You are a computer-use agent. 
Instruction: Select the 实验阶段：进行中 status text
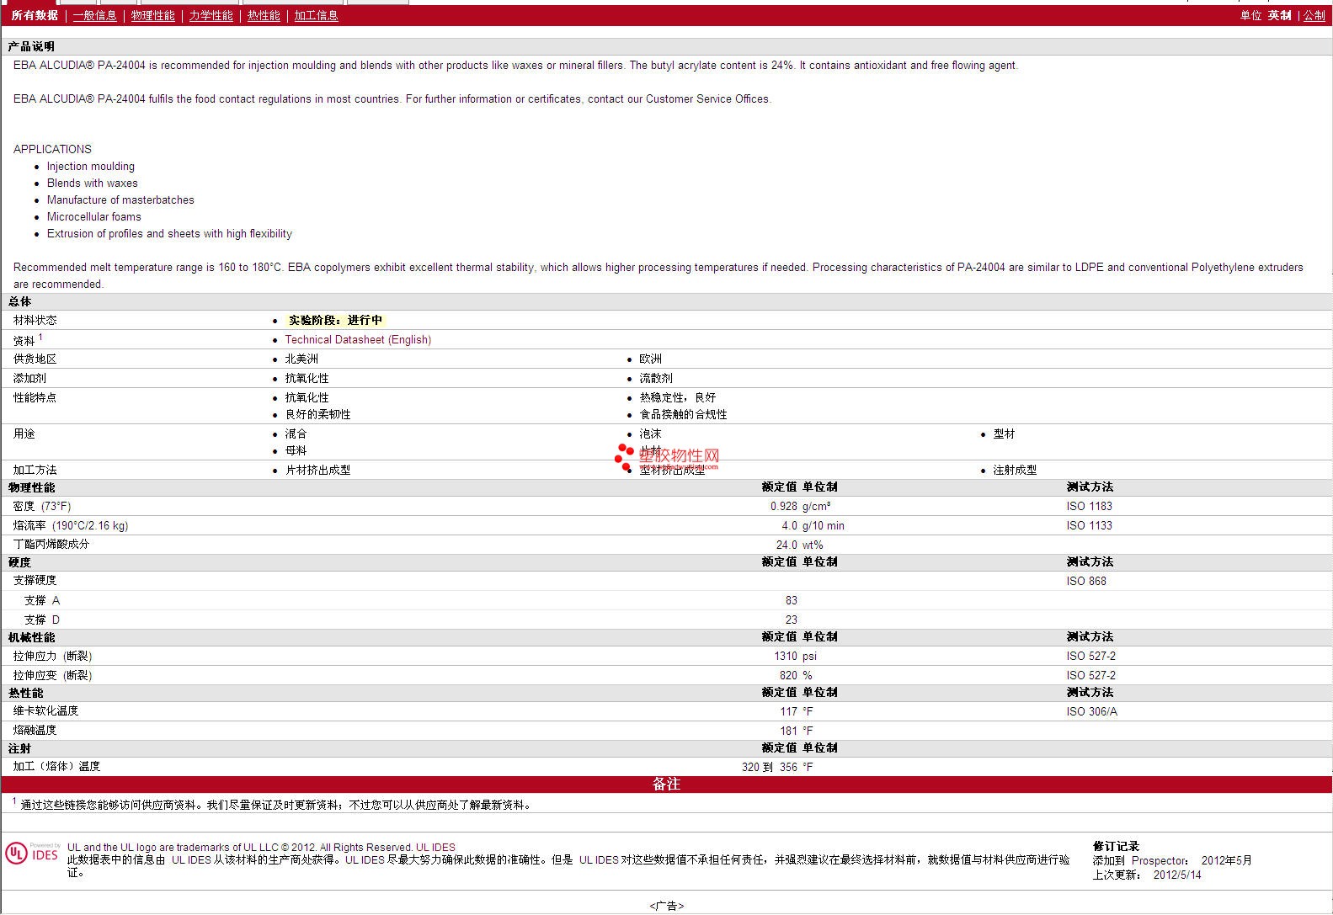[335, 320]
